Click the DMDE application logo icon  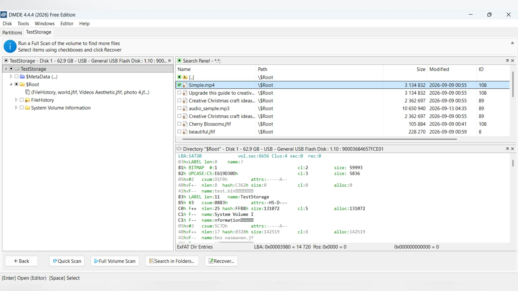click(4, 15)
